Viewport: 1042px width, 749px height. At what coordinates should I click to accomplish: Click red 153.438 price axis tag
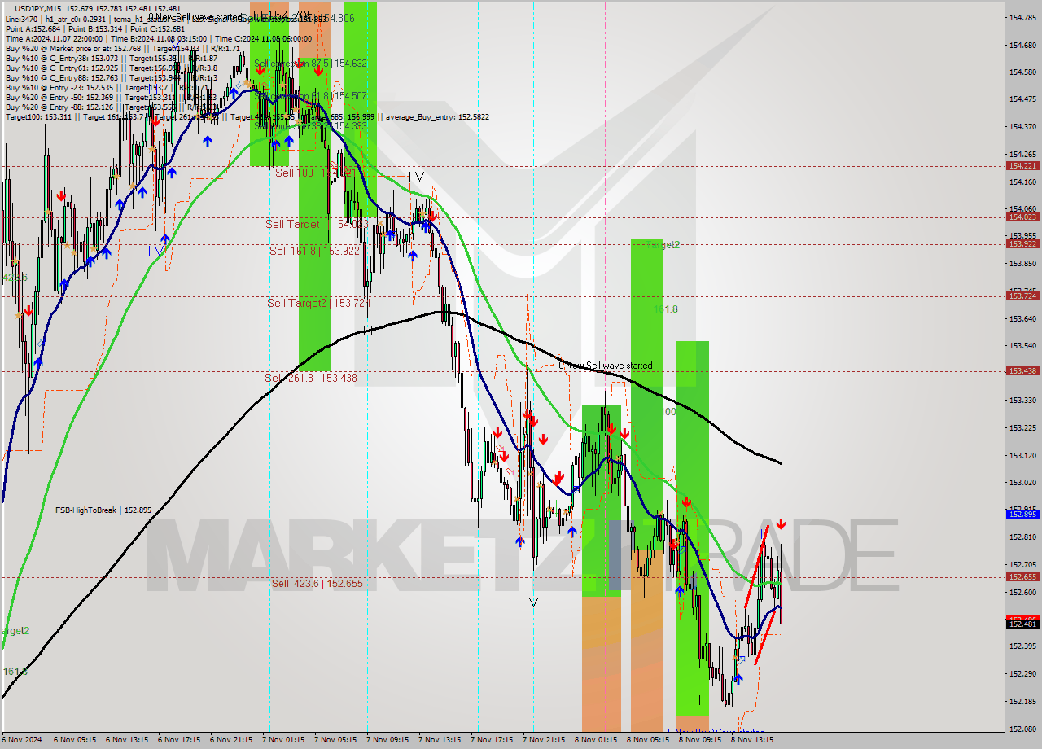pyautogui.click(x=1022, y=370)
